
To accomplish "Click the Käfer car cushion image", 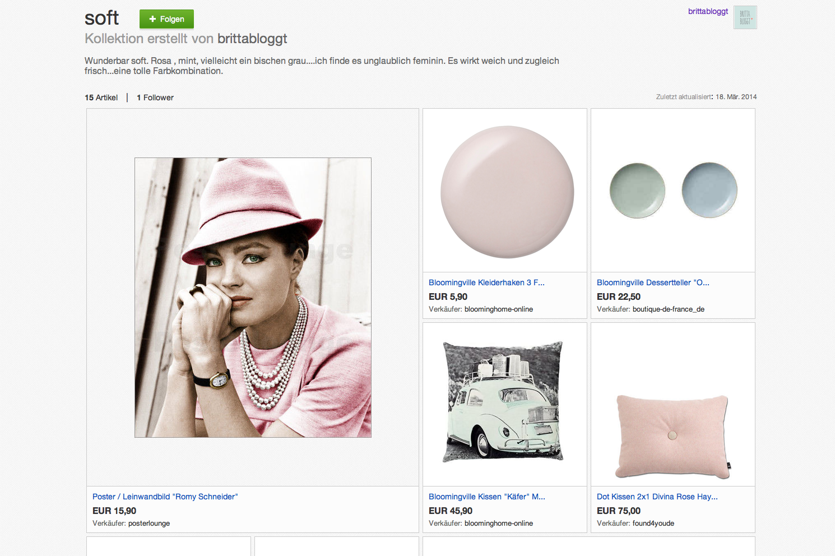I will [x=504, y=402].
